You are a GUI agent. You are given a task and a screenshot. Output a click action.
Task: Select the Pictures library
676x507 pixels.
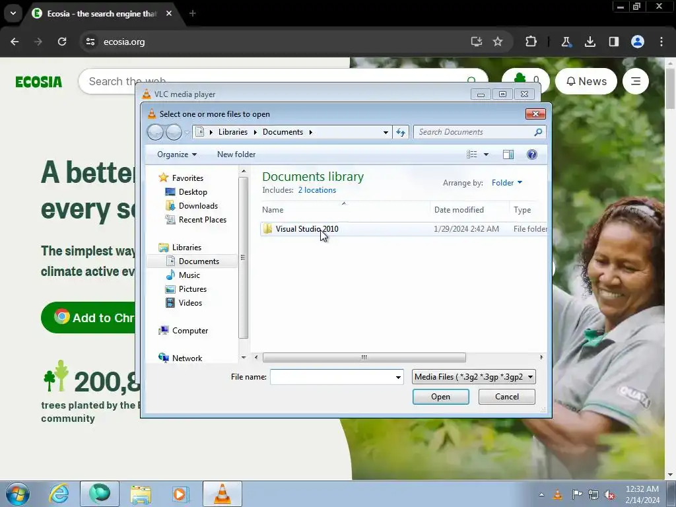click(x=192, y=289)
